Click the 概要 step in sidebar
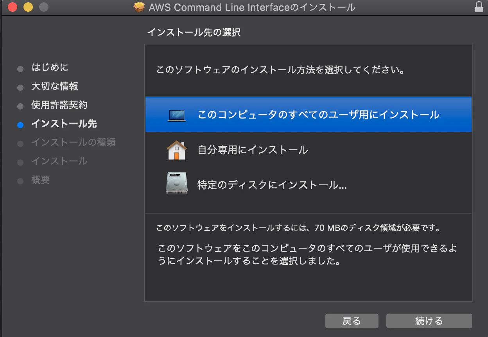488x337 pixels. tap(41, 180)
